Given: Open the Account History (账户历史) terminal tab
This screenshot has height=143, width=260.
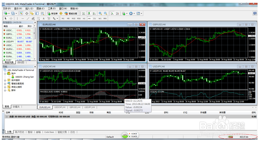Looking at the screenshot, I should click(x=19, y=132).
